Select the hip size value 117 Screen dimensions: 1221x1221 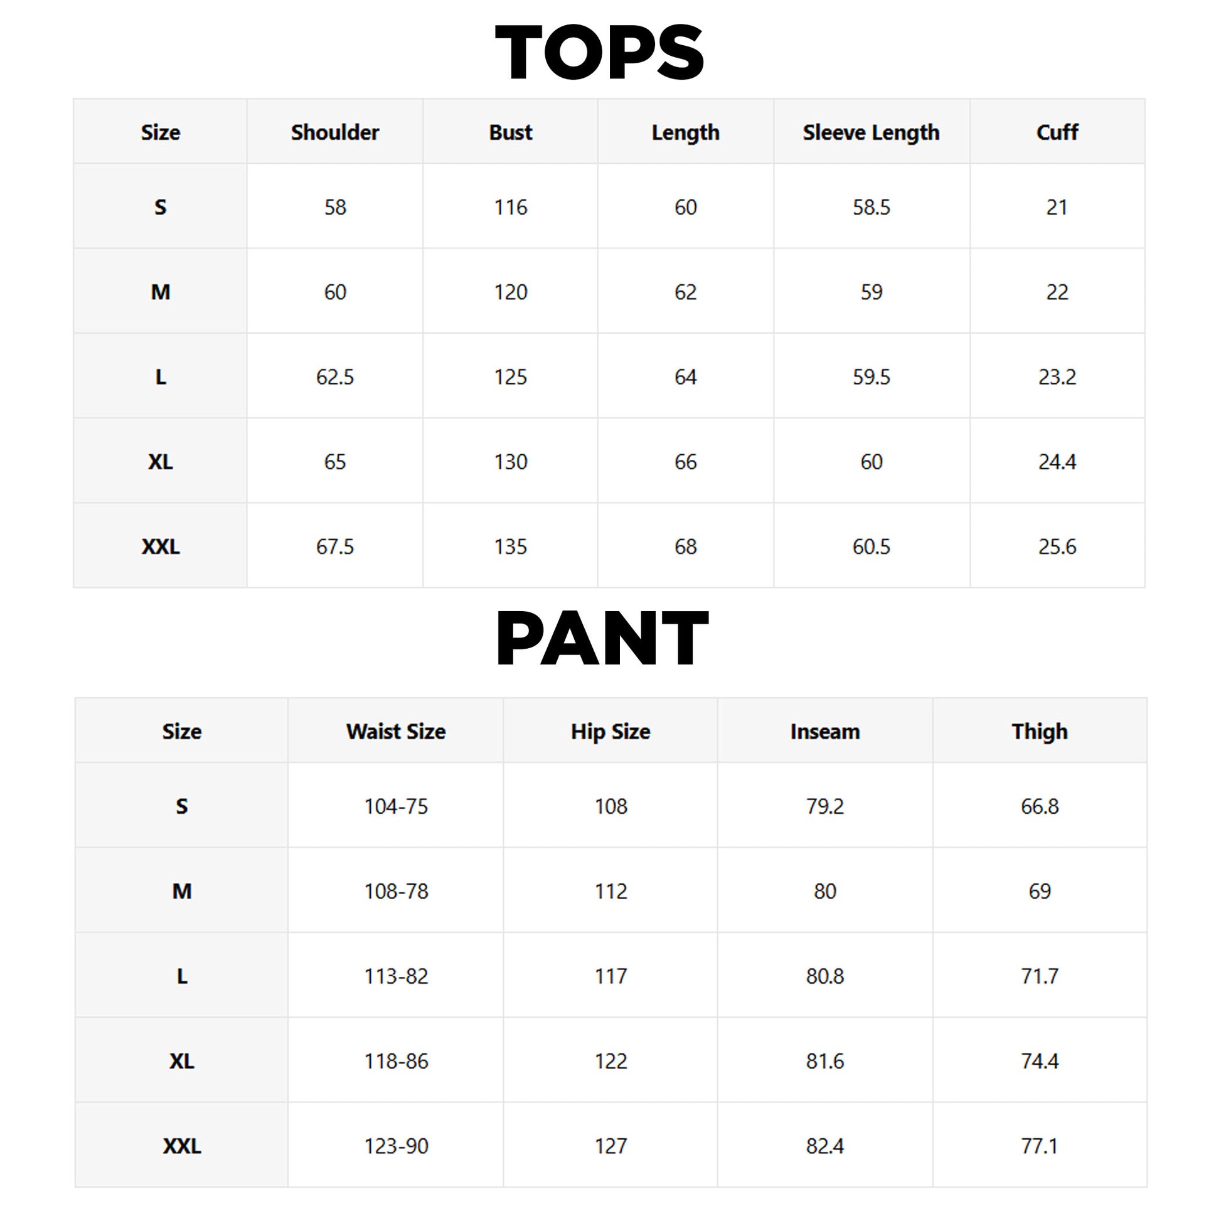(611, 976)
